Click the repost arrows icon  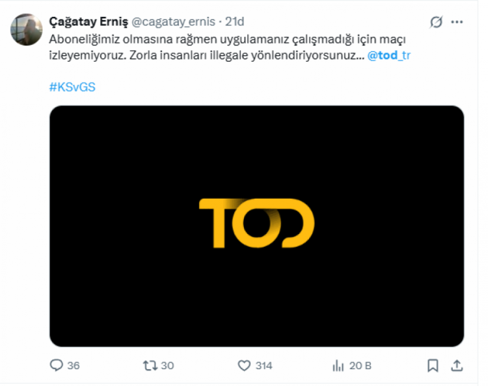click(x=150, y=366)
